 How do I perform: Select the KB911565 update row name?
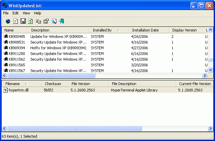pyautogui.click(x=17, y=65)
